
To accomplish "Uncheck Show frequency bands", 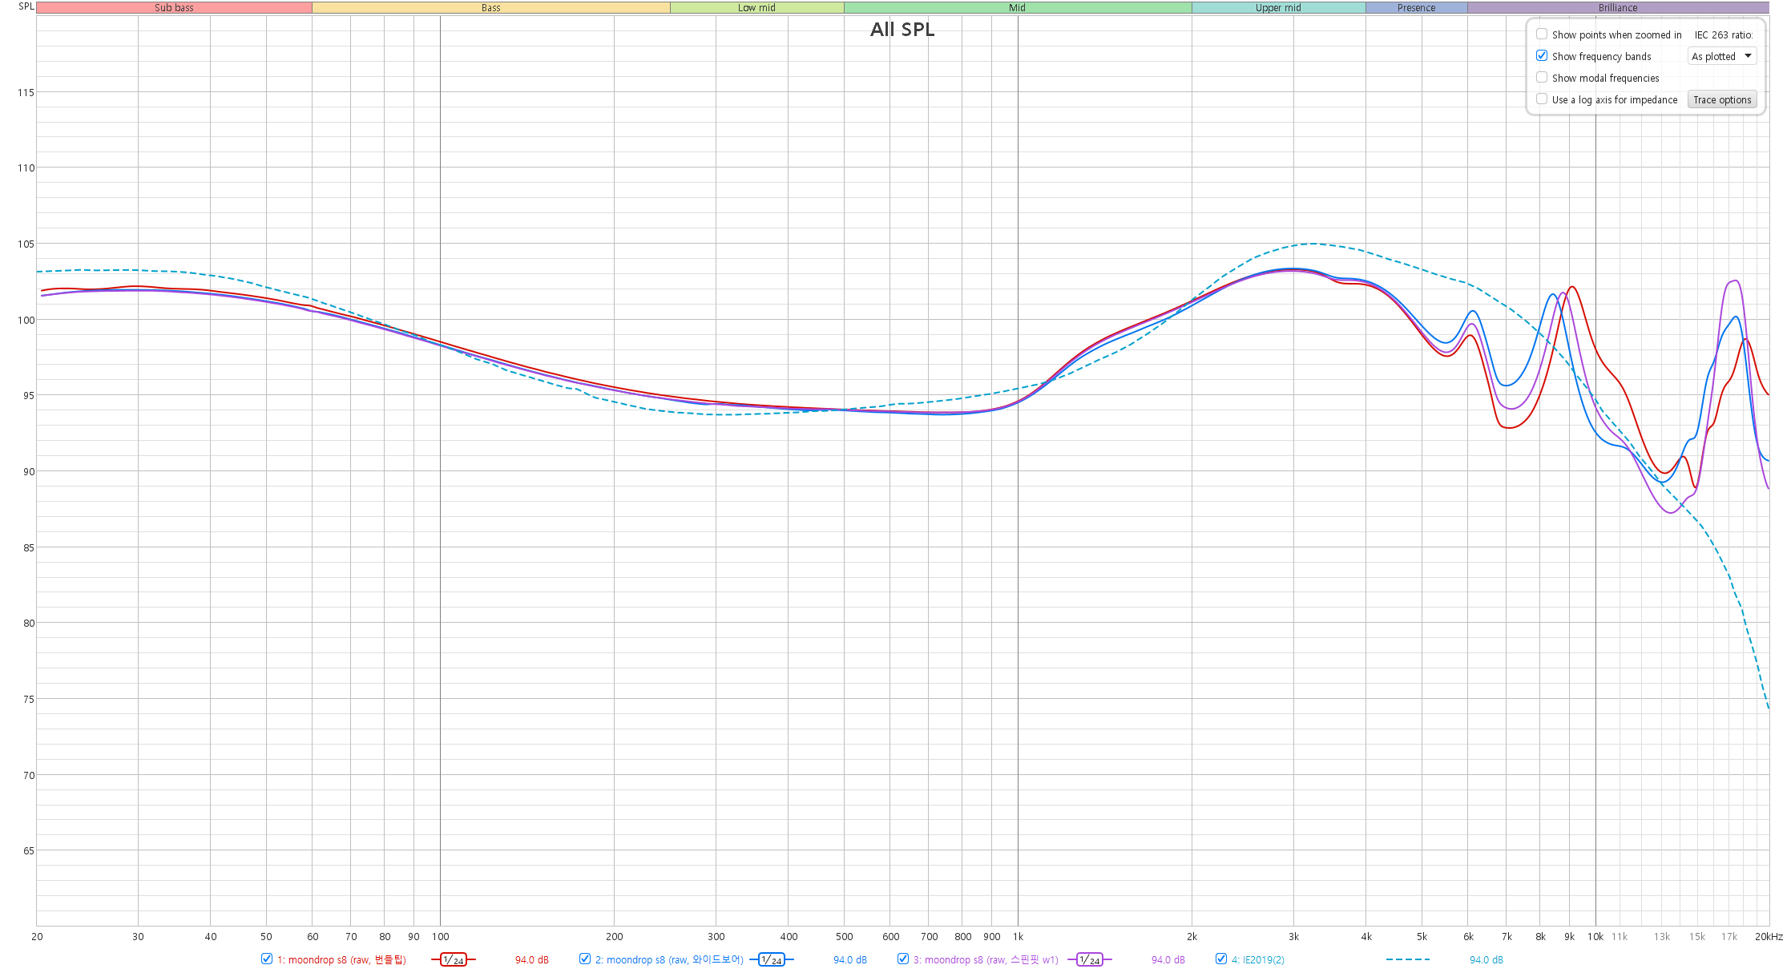I will coord(1542,56).
